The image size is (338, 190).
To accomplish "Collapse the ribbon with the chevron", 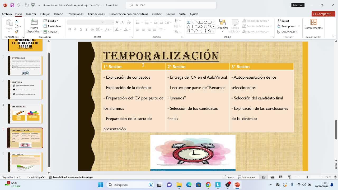I will pos(333,36).
